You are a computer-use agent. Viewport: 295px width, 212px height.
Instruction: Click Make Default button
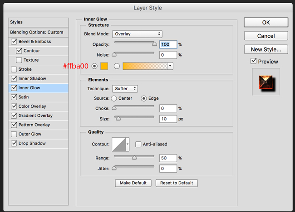pos(133,183)
